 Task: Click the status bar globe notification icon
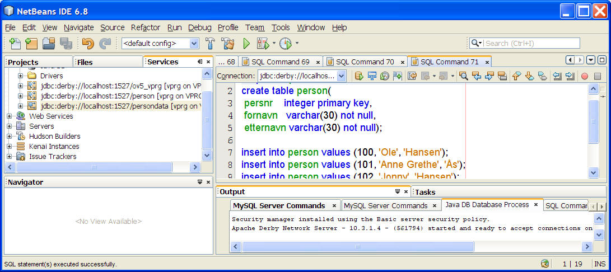click(x=545, y=264)
